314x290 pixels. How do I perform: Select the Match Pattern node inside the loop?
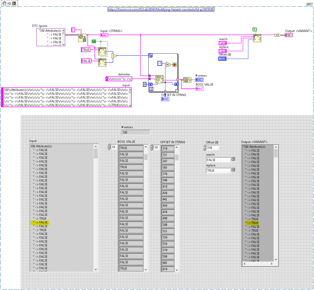(160, 79)
